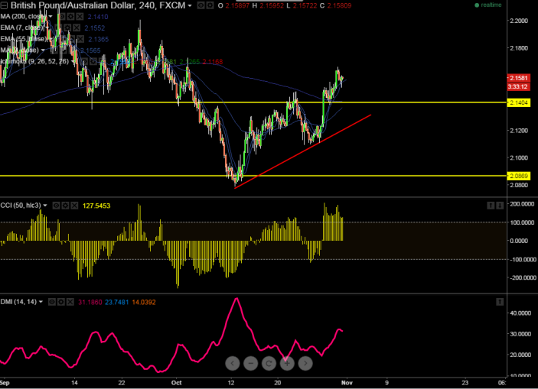The width and height of the screenshot is (538, 389).
Task: Hide the MA (200, close) indicator
Action: [62, 17]
